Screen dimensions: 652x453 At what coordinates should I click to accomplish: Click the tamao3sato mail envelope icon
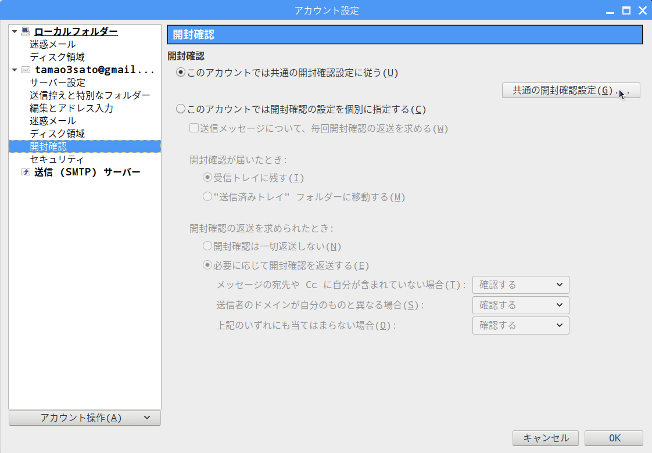pos(26,70)
